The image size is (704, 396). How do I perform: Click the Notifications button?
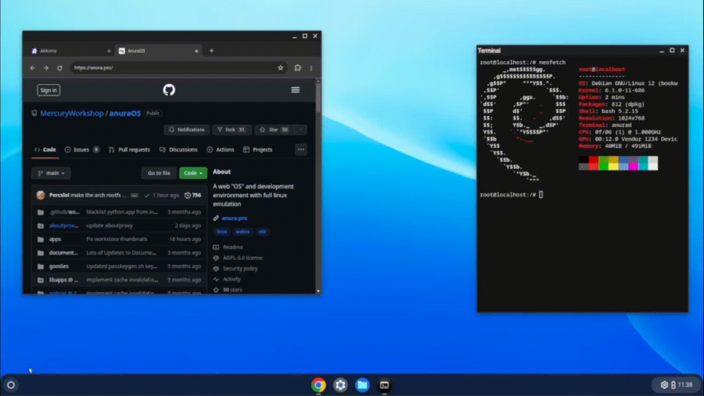click(x=187, y=130)
